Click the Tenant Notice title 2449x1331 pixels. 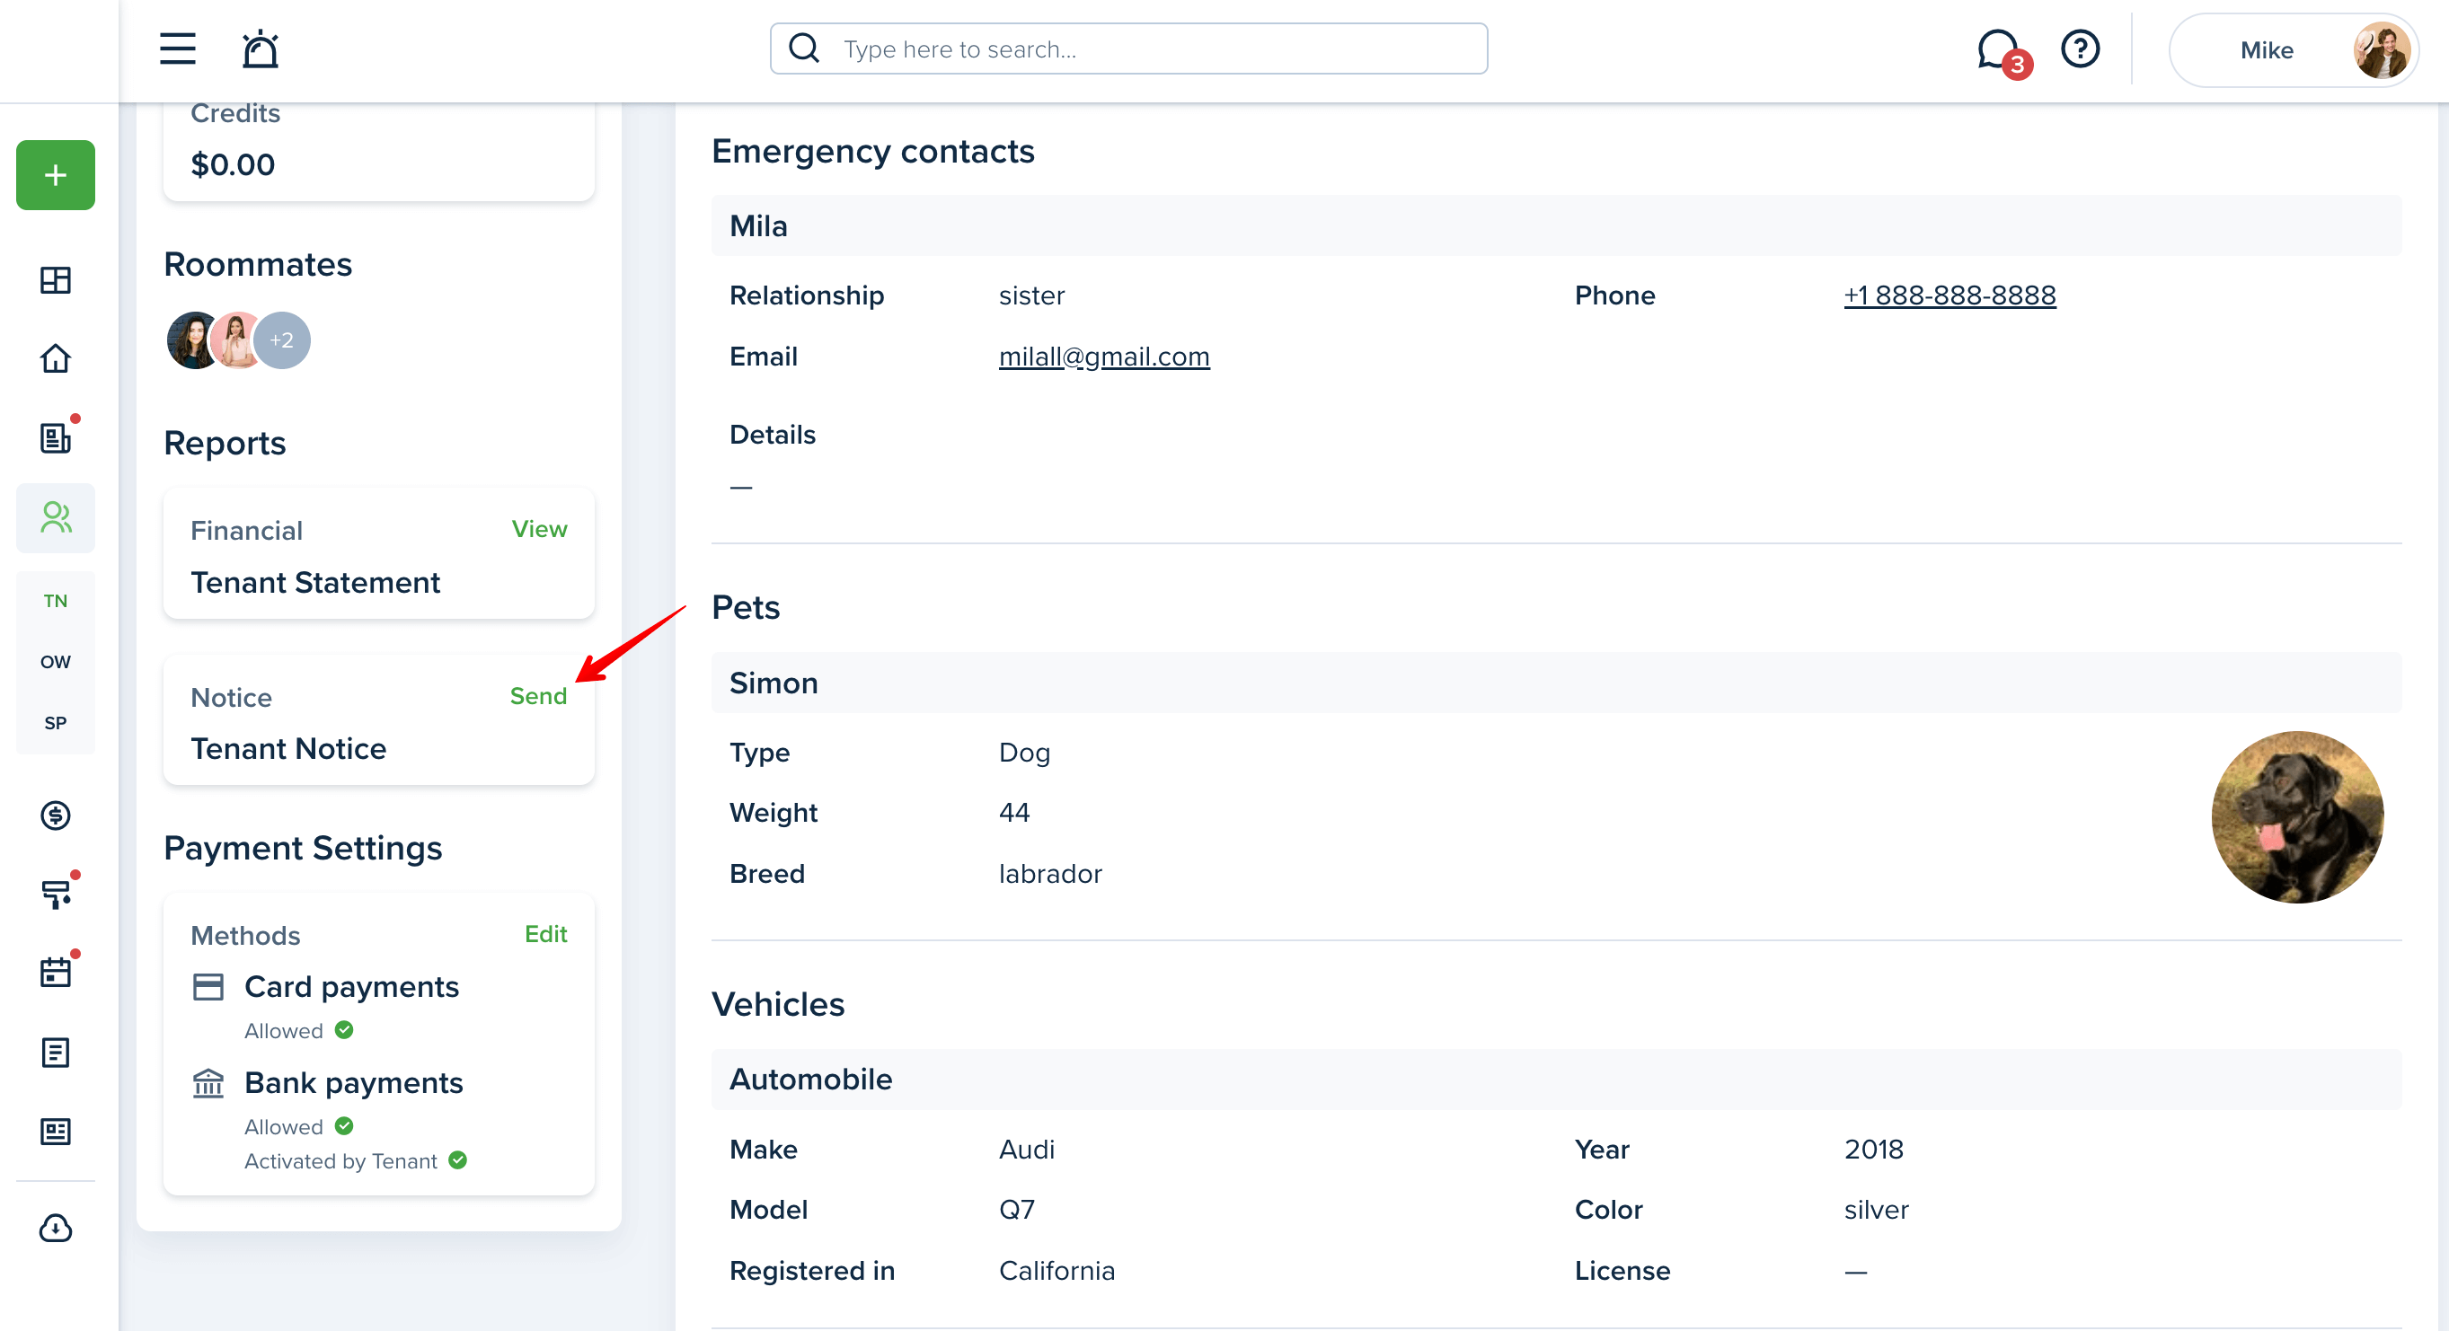coord(288,748)
